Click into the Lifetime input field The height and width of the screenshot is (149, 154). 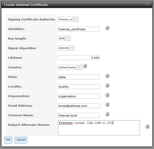(x=79, y=58)
